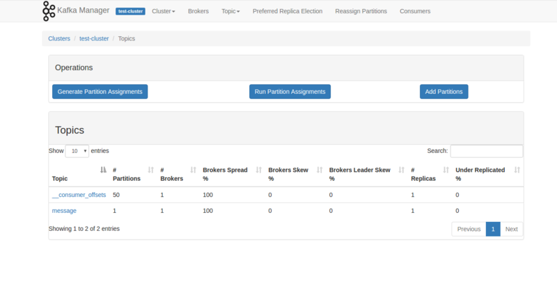Screen dimensions: 557x295
Task: Click the Add Partitions button
Action: coord(444,92)
